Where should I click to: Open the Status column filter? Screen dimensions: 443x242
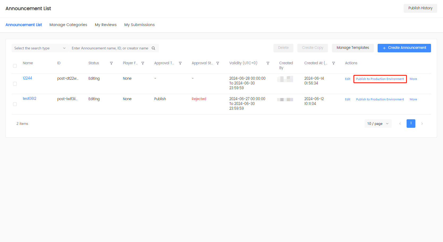[x=111, y=63]
